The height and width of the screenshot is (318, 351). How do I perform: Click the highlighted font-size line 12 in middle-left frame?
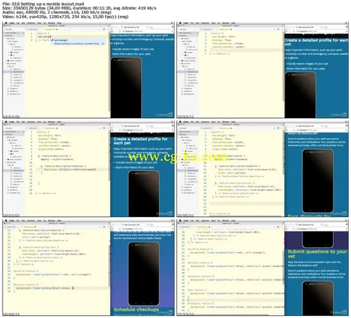pyautogui.click(x=69, y=170)
